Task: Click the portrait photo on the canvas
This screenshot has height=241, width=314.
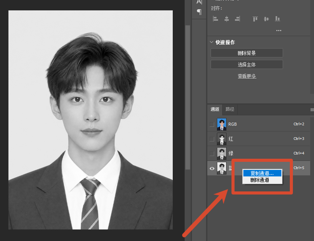Action: (x=91, y=120)
